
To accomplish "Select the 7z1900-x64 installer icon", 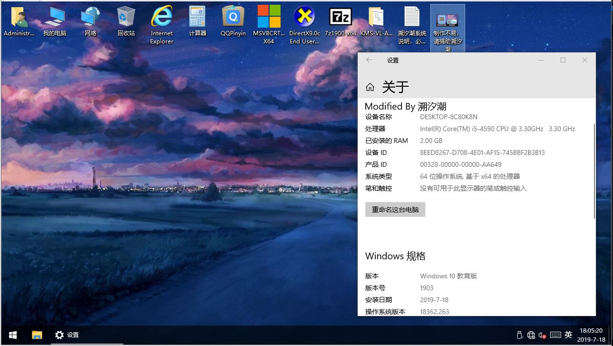I will 341,18.
